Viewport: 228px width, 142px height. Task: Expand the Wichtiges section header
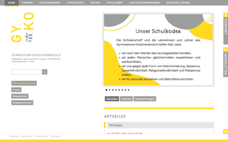click(160, 125)
